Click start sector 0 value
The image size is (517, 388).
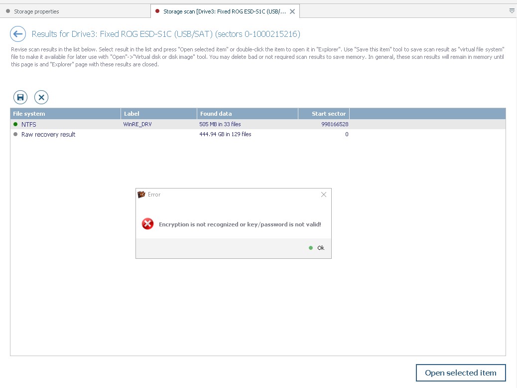pos(347,134)
